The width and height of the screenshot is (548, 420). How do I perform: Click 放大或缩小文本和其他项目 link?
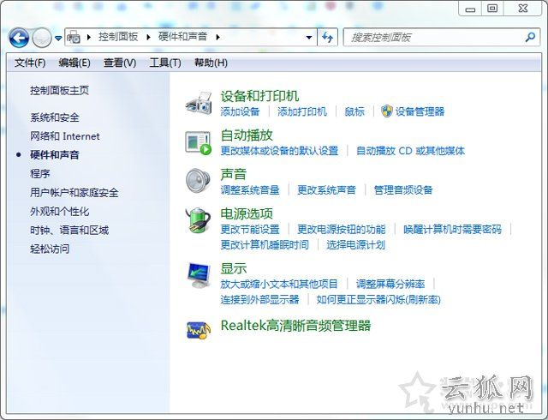(279, 284)
